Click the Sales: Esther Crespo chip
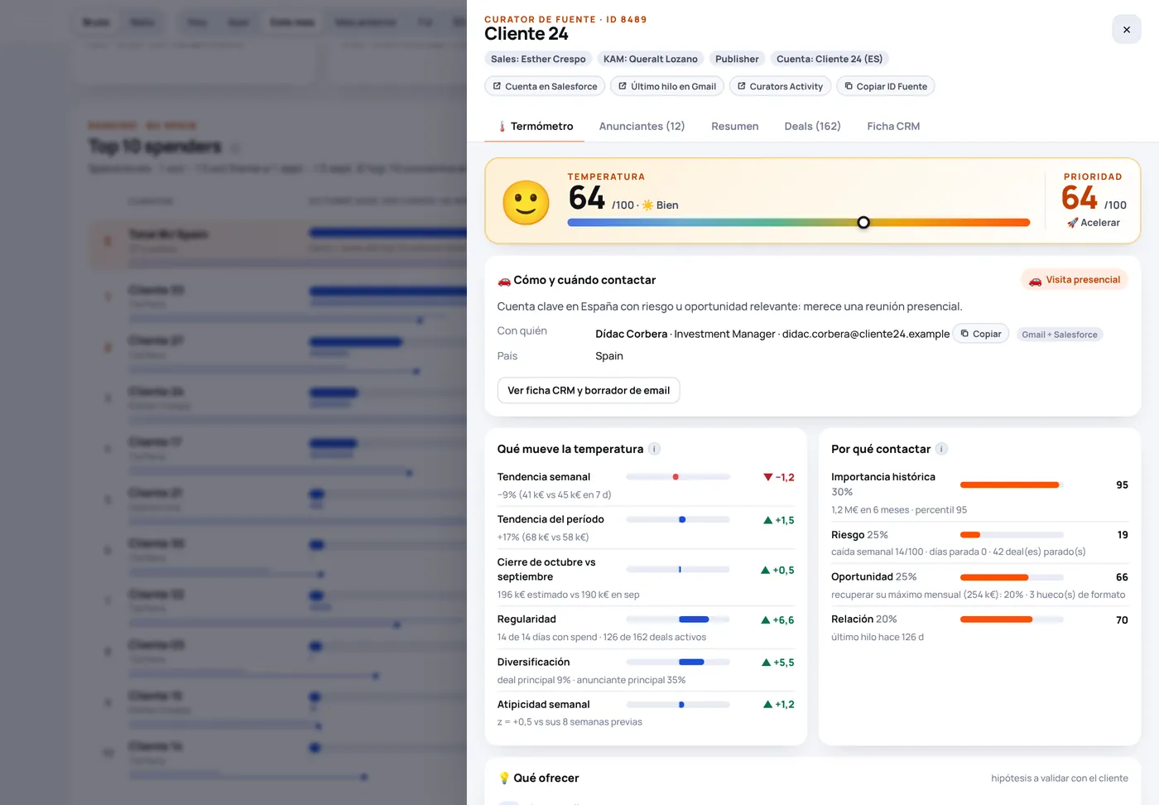The height and width of the screenshot is (805, 1159). pyautogui.click(x=538, y=59)
